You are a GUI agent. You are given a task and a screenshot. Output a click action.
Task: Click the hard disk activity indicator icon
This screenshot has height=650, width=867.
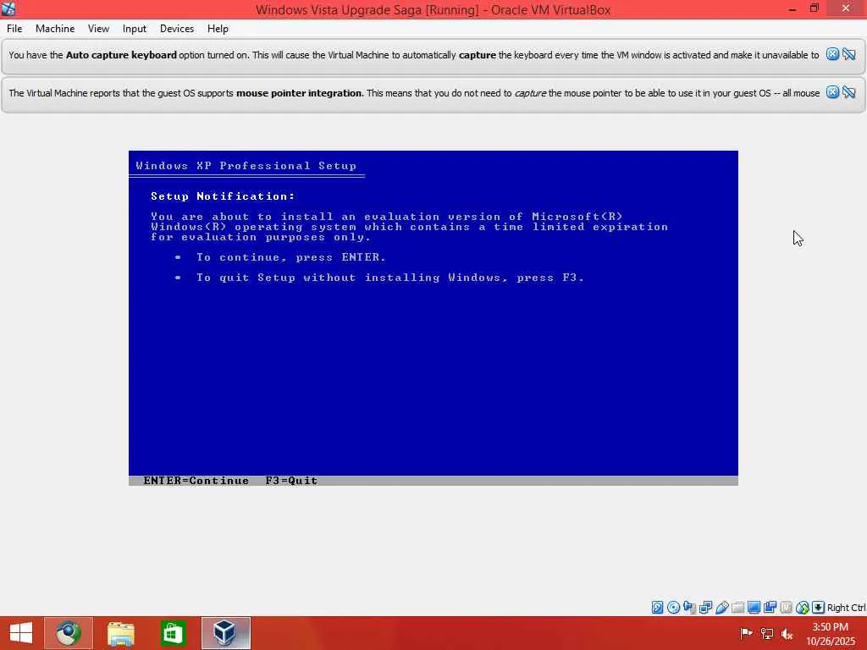(657, 608)
